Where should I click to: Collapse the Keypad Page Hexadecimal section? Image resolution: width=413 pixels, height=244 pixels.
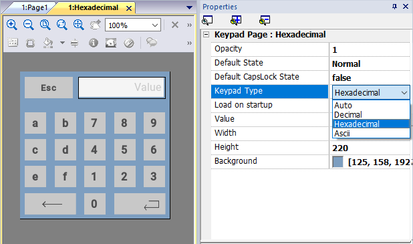pyautogui.click(x=206, y=35)
